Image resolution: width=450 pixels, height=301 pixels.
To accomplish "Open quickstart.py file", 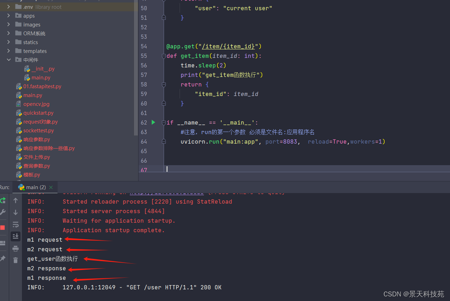I will 39,113.
